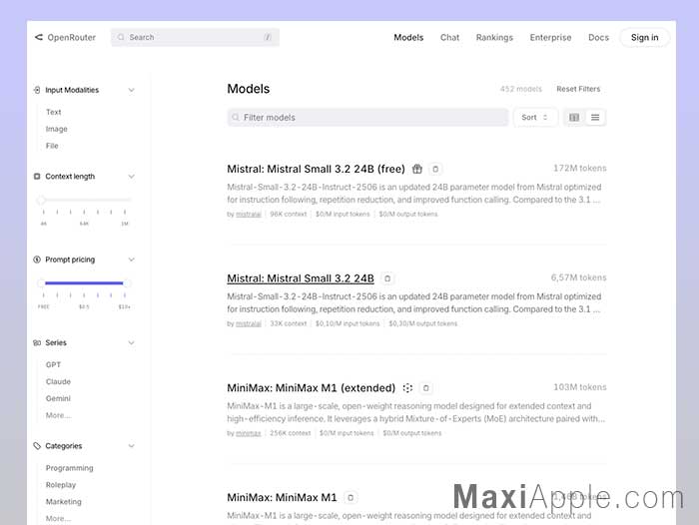Screen dimensions: 699x525
Task: Collapse the Input Modalities section
Action: [x=132, y=90]
